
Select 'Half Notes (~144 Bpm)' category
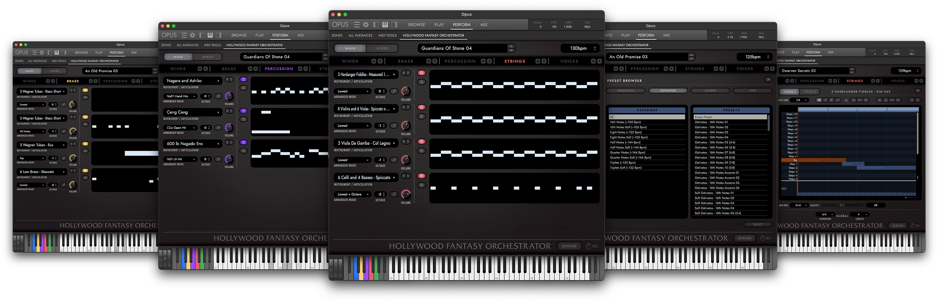(647, 142)
